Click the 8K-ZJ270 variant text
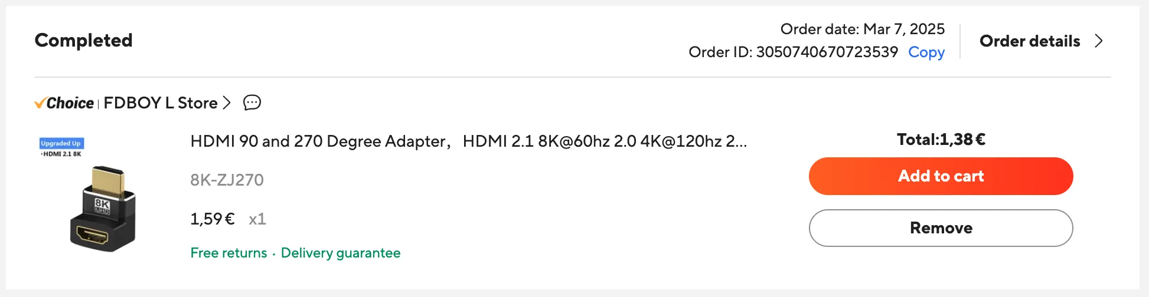Image resolution: width=1149 pixels, height=297 pixels. click(227, 180)
